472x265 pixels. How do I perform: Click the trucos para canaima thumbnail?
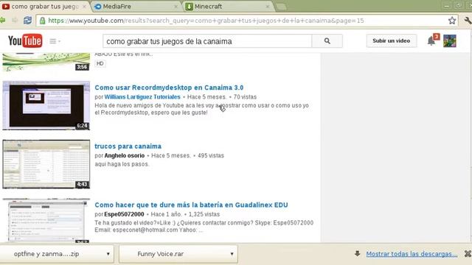pyautogui.click(x=46, y=164)
